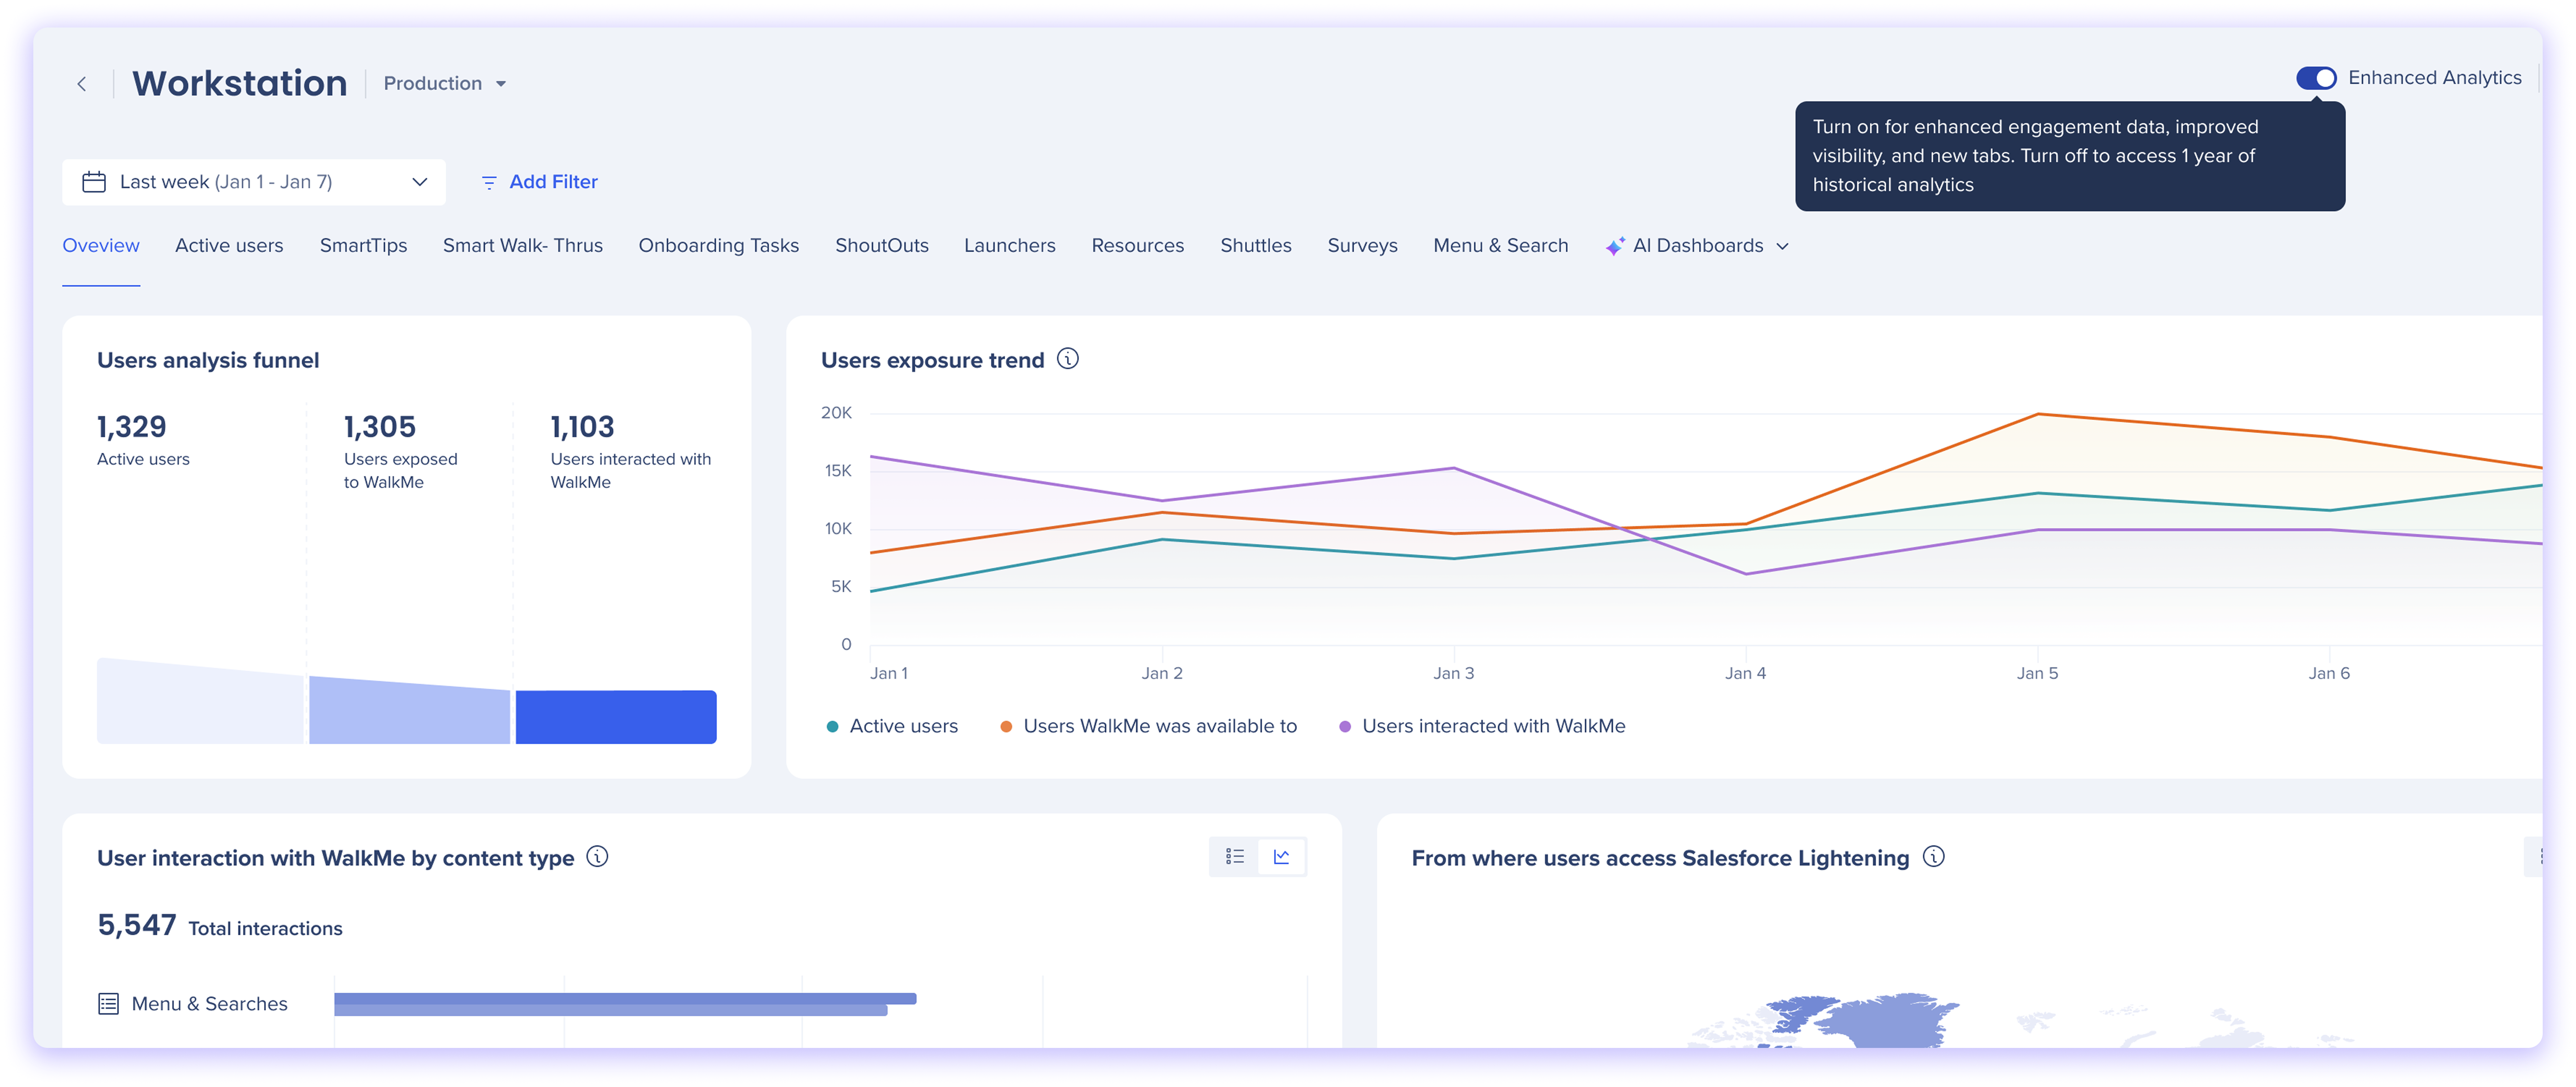Click the back arrow beside Workstation
2576x1087 pixels.
click(82, 84)
